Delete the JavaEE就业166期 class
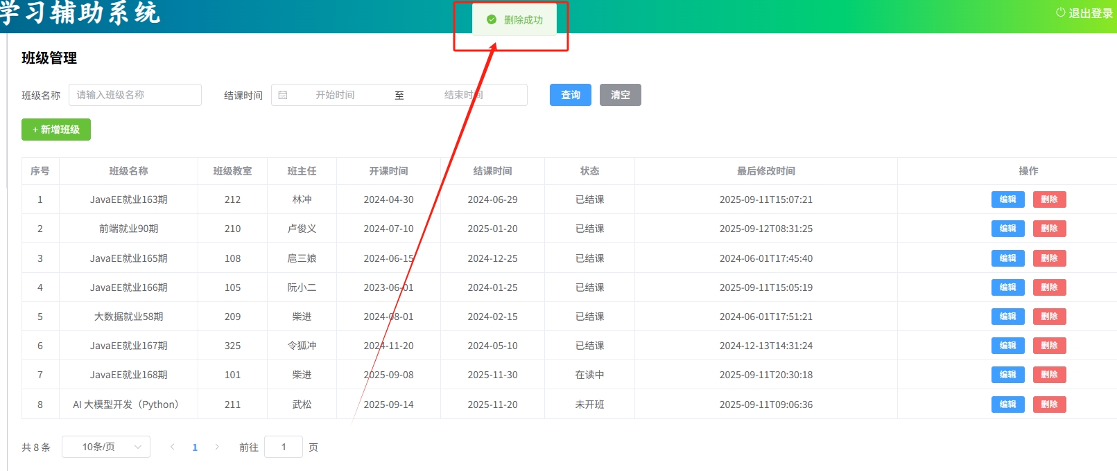 pos(1050,287)
